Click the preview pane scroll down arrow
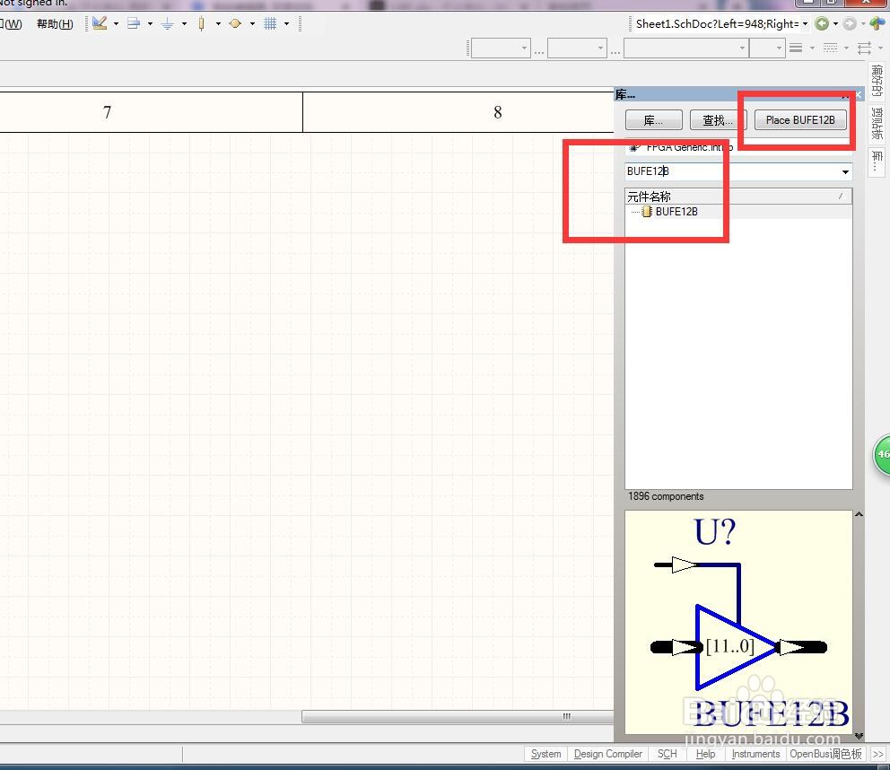The width and height of the screenshot is (890, 770). (859, 736)
